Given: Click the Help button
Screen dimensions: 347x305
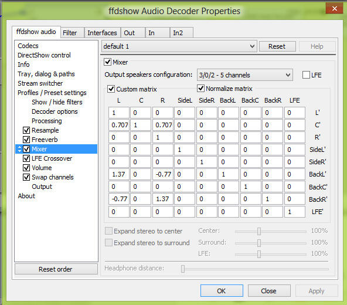Looking at the screenshot, I should point(317,46).
